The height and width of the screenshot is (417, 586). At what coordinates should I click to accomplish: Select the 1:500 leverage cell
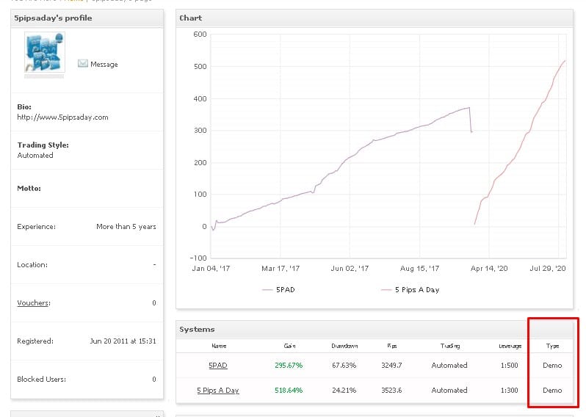pos(510,365)
